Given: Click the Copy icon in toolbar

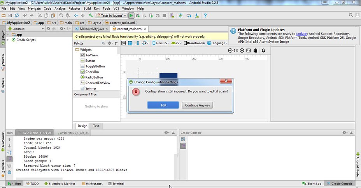Looking at the screenshot, I should [x=46, y=16].
